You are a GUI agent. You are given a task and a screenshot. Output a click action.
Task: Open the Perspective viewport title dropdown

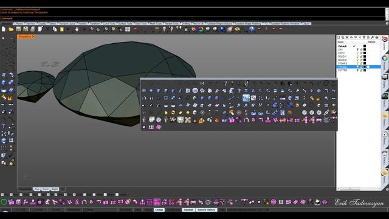click(x=33, y=36)
